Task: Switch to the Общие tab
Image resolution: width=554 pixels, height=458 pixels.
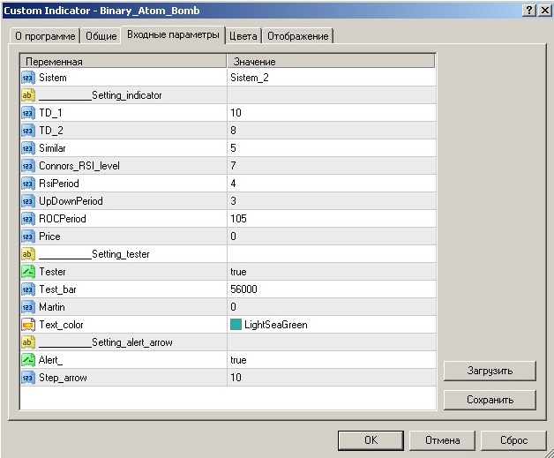Action: coord(101,36)
